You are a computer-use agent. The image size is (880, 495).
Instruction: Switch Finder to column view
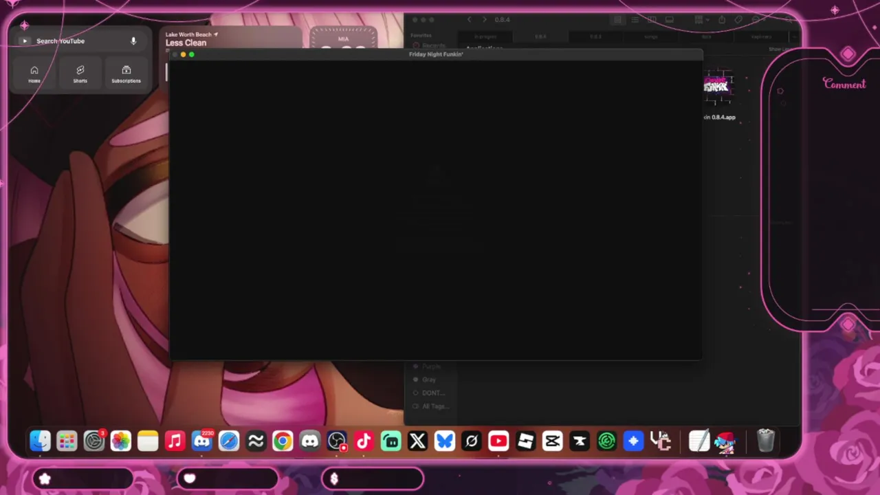pyautogui.click(x=652, y=20)
